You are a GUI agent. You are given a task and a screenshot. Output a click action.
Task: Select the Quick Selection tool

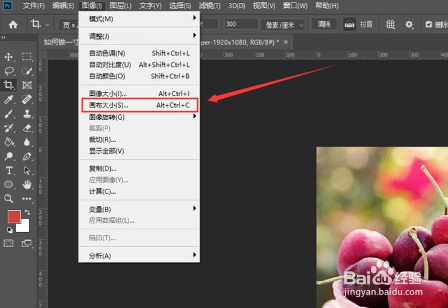click(27, 71)
